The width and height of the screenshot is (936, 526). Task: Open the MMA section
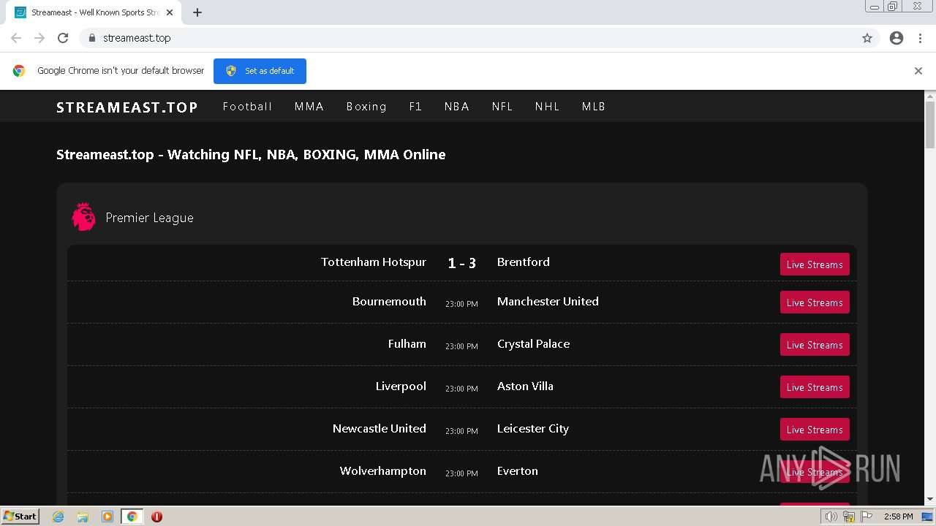click(309, 107)
